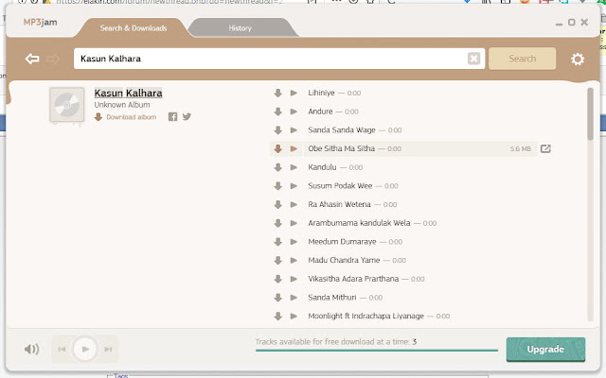Share the album on Facebook
This screenshot has height=378, width=606.
click(x=172, y=116)
